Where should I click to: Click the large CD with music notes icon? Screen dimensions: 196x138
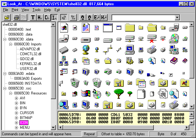97,94
